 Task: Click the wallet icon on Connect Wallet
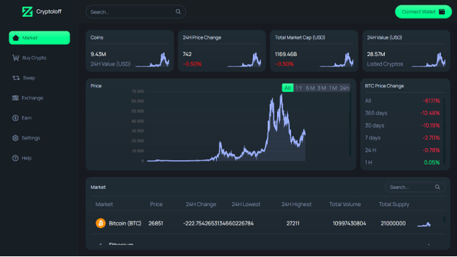click(x=442, y=11)
